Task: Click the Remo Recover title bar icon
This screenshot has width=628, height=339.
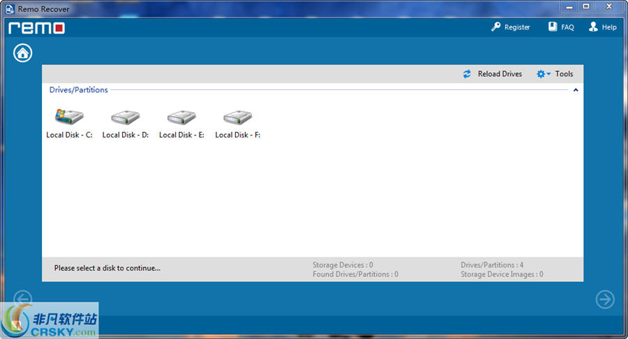Action: click(x=10, y=9)
